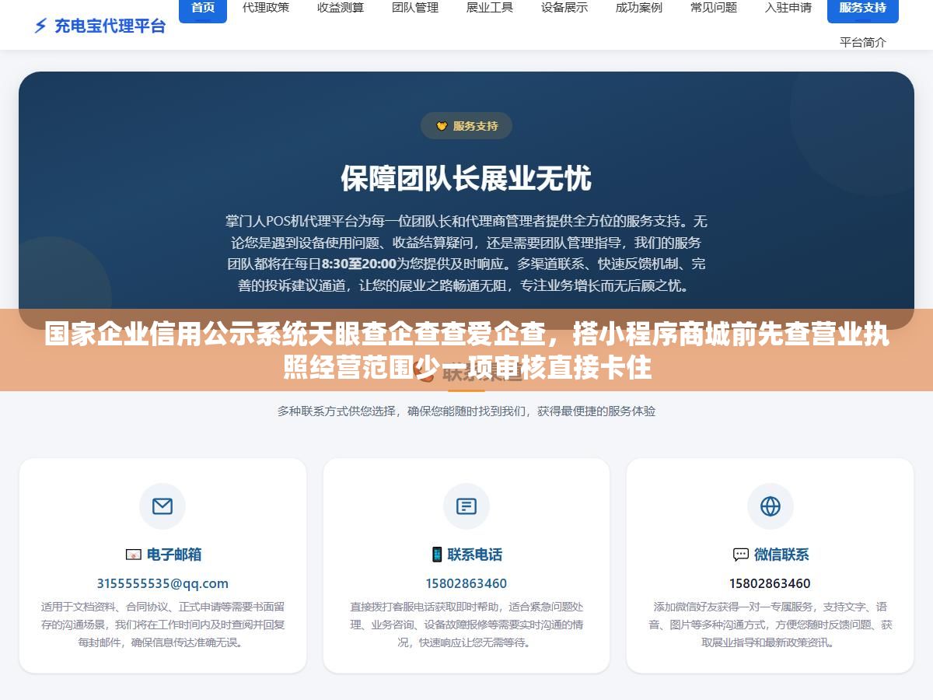This screenshot has height=700, width=933.
Task: Click the 服务支持 badge in banner
Action: click(466, 126)
